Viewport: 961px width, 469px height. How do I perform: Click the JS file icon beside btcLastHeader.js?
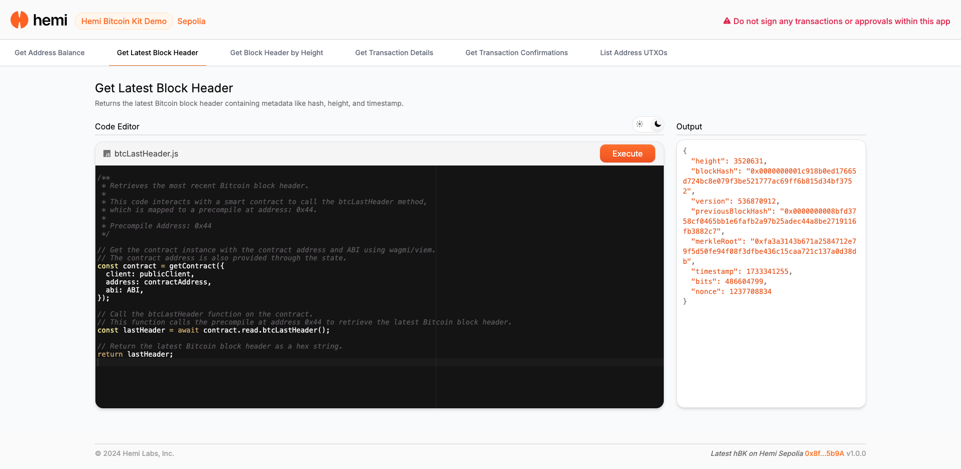click(107, 154)
